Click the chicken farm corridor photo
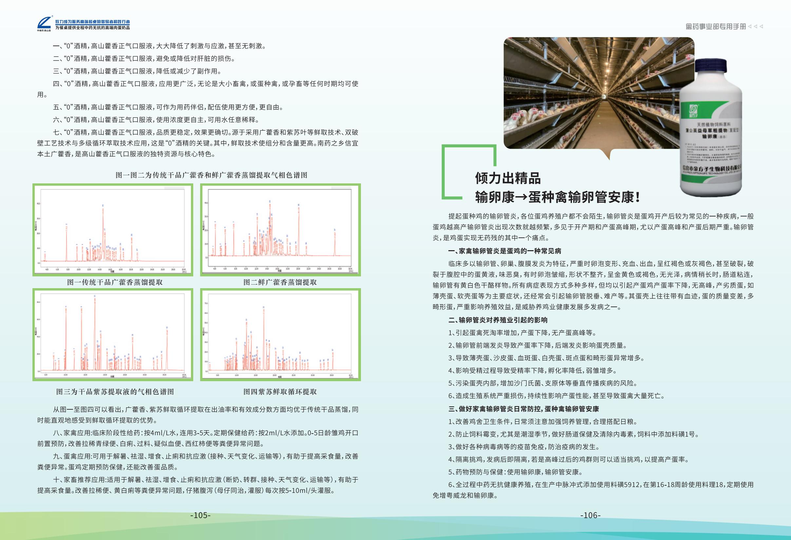 tap(592, 93)
